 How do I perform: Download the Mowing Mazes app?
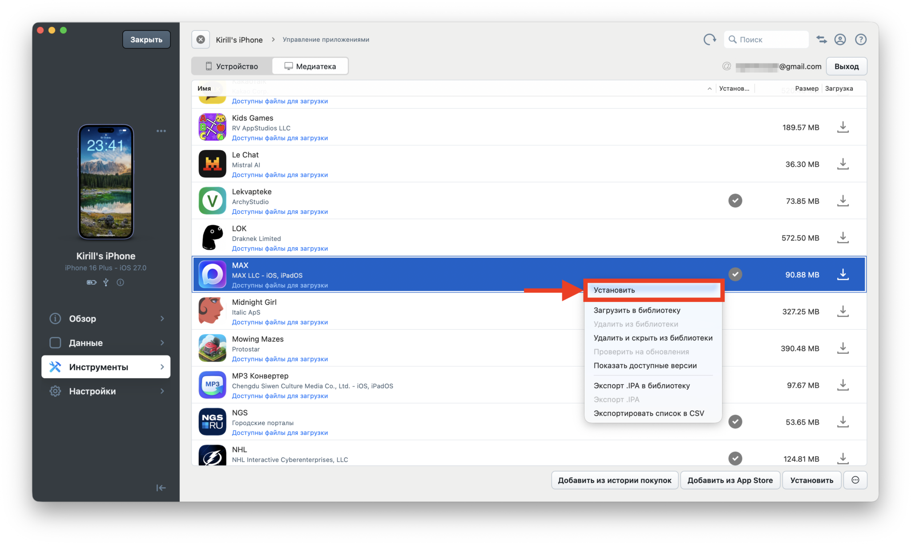842,348
